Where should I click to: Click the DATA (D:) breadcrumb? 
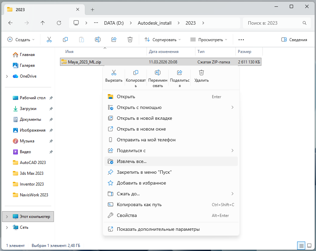114,23
